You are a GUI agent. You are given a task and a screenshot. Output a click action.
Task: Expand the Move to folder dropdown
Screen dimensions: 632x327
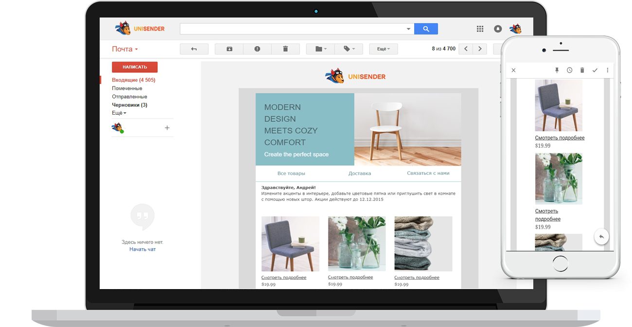click(320, 49)
